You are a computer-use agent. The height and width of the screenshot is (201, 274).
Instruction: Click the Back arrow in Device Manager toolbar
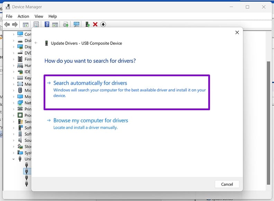(7, 24)
